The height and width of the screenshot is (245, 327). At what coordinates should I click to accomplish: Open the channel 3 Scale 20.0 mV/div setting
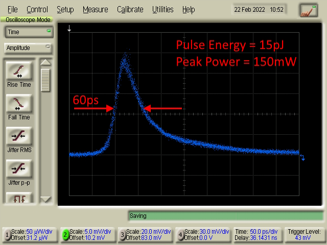coord(149,232)
